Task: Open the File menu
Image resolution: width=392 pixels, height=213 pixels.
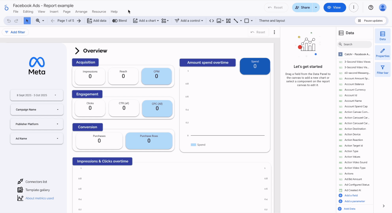Action: tap(16, 12)
